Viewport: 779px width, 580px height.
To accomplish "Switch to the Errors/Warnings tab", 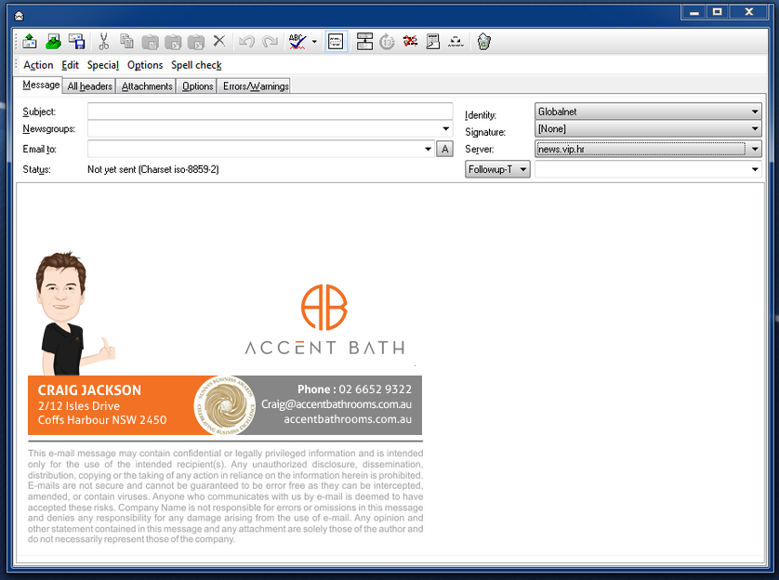I will click(x=256, y=86).
